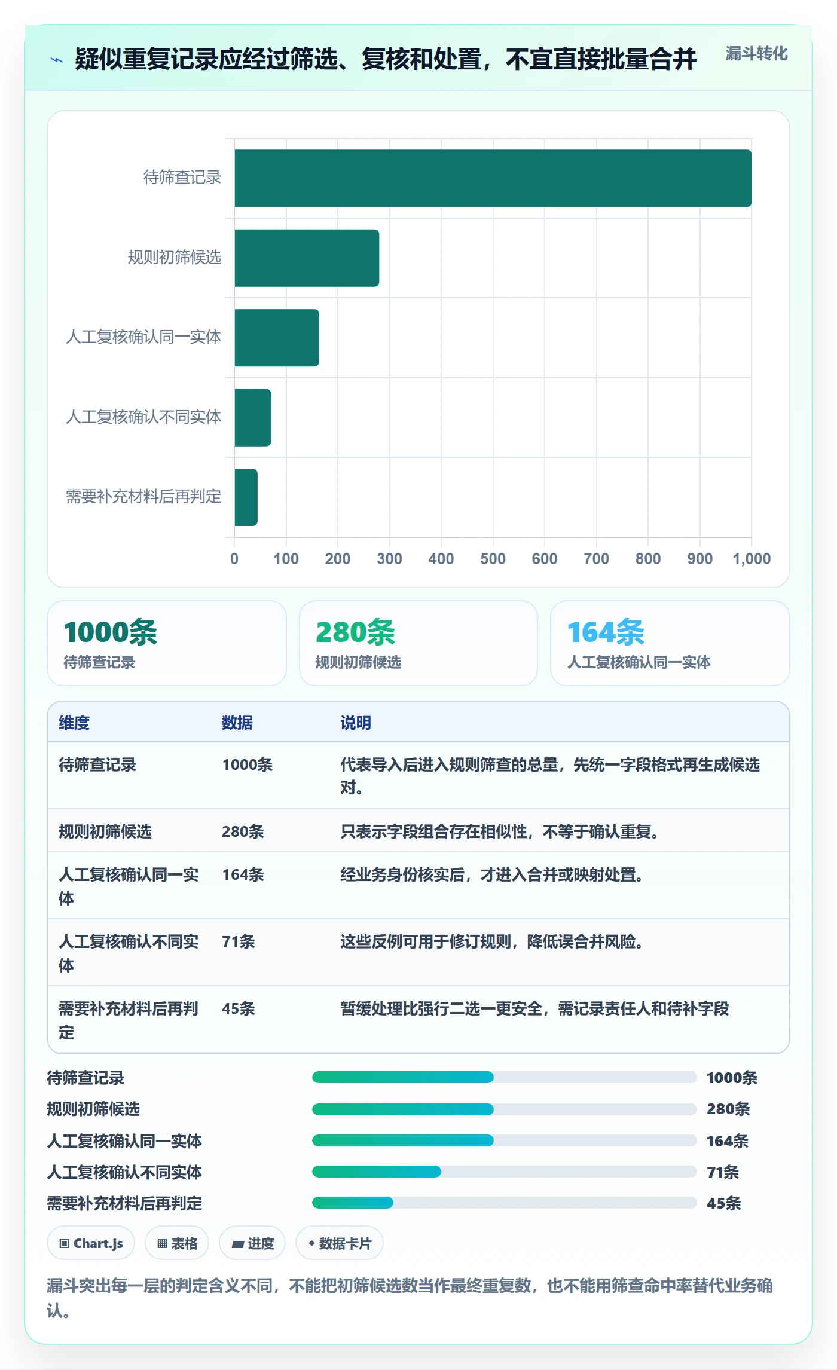Click the footer note starting 漏斗突出每一层
This screenshot has width=837, height=1370.
[x=410, y=1298]
